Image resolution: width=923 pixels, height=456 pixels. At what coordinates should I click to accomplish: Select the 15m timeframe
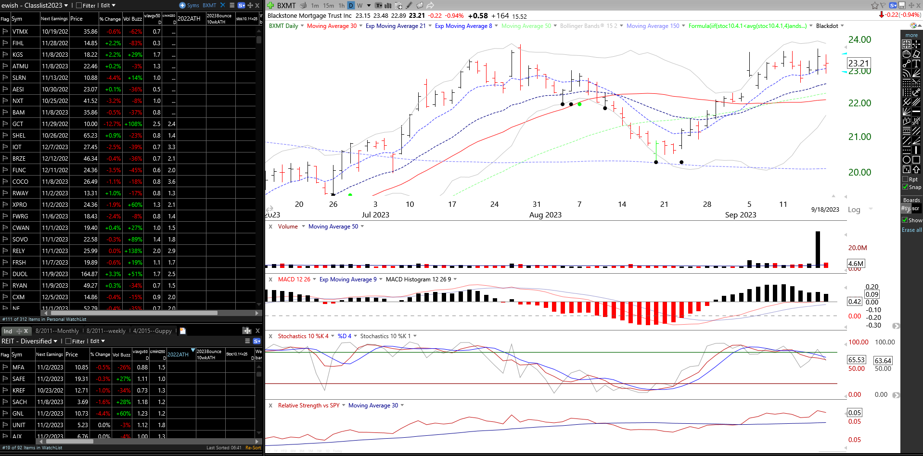(329, 5)
